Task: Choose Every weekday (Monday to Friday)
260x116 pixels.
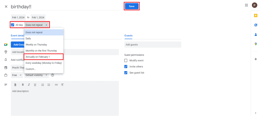Action: point(44,63)
